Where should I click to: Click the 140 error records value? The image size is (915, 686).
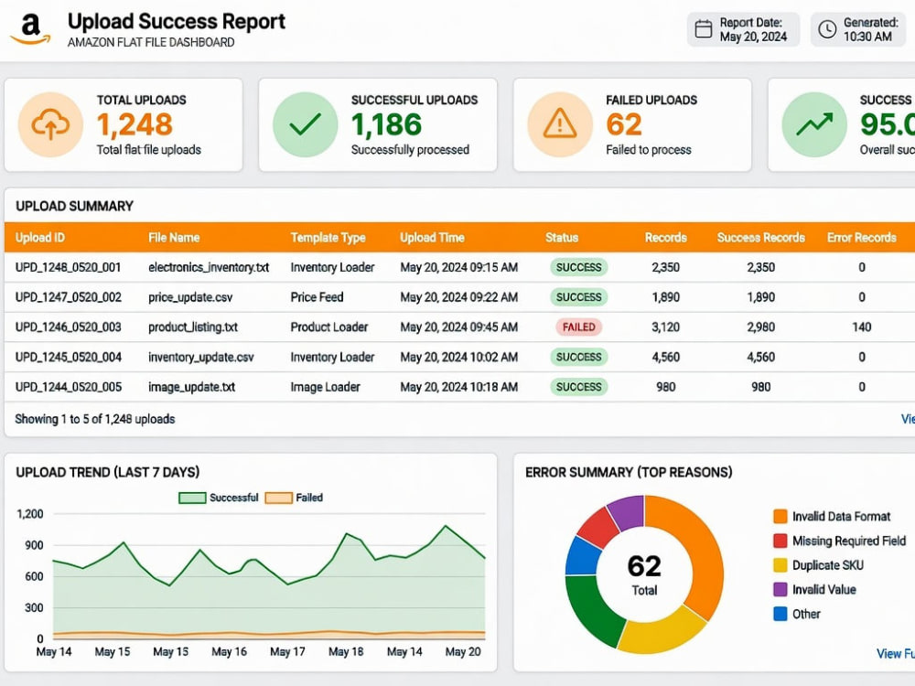coord(861,327)
